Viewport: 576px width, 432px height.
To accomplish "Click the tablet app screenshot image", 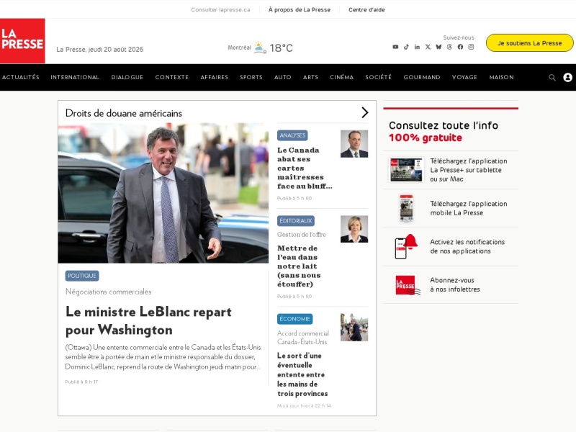I will [x=406, y=170].
